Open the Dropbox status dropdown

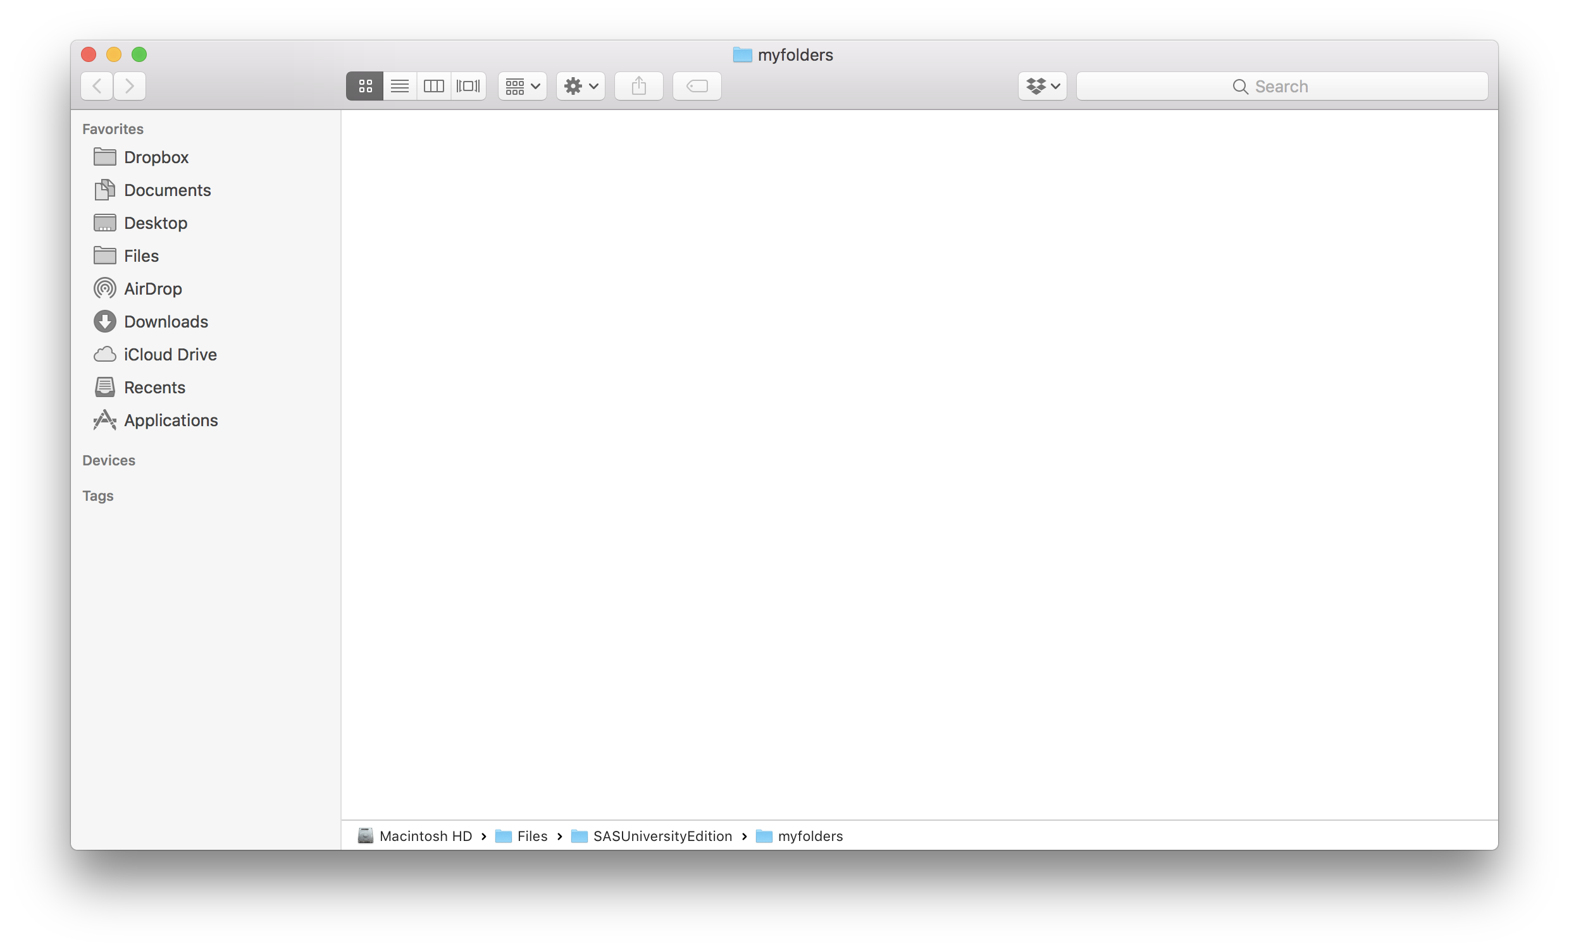pos(1042,86)
